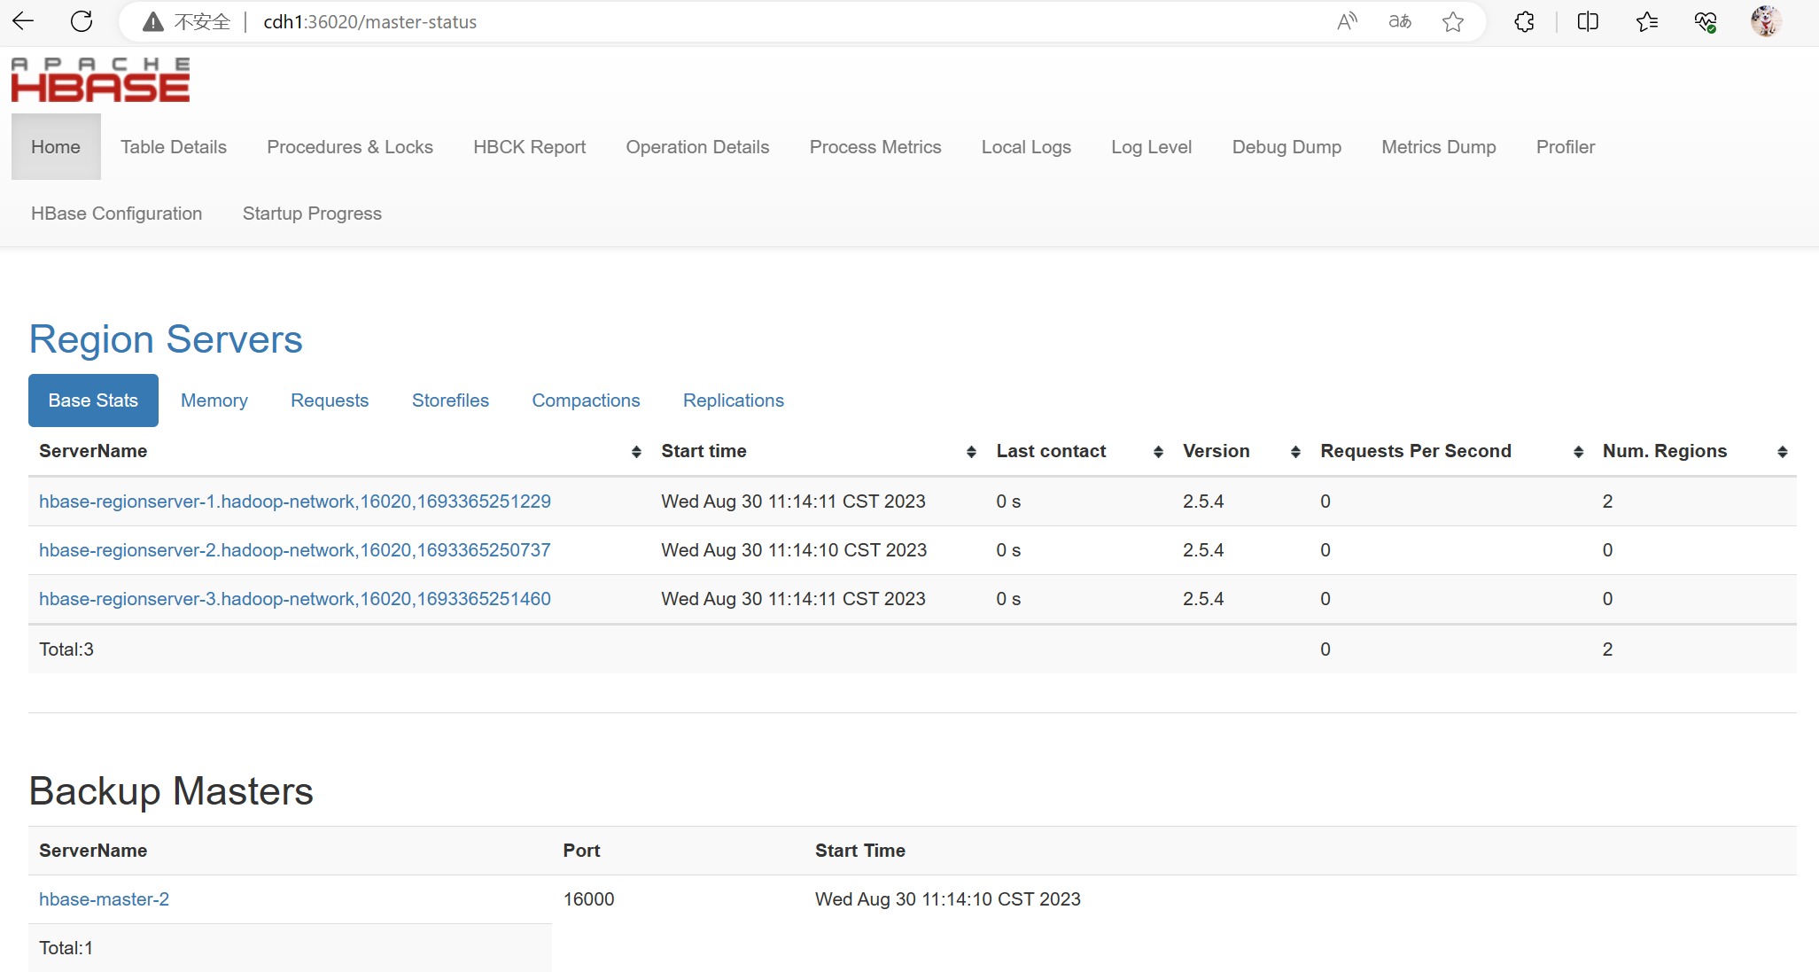Sort by Requests Per Second arrows
Image resolution: width=1819 pixels, height=972 pixels.
pos(1578,452)
